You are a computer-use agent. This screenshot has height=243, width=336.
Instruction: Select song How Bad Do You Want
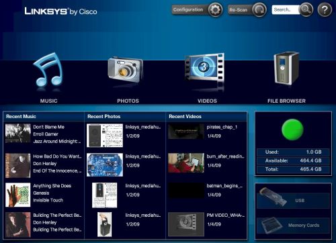[x=57, y=156]
